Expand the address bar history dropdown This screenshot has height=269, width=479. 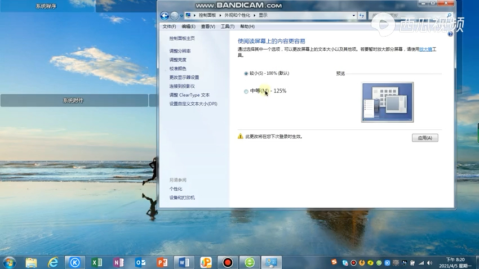(354, 15)
